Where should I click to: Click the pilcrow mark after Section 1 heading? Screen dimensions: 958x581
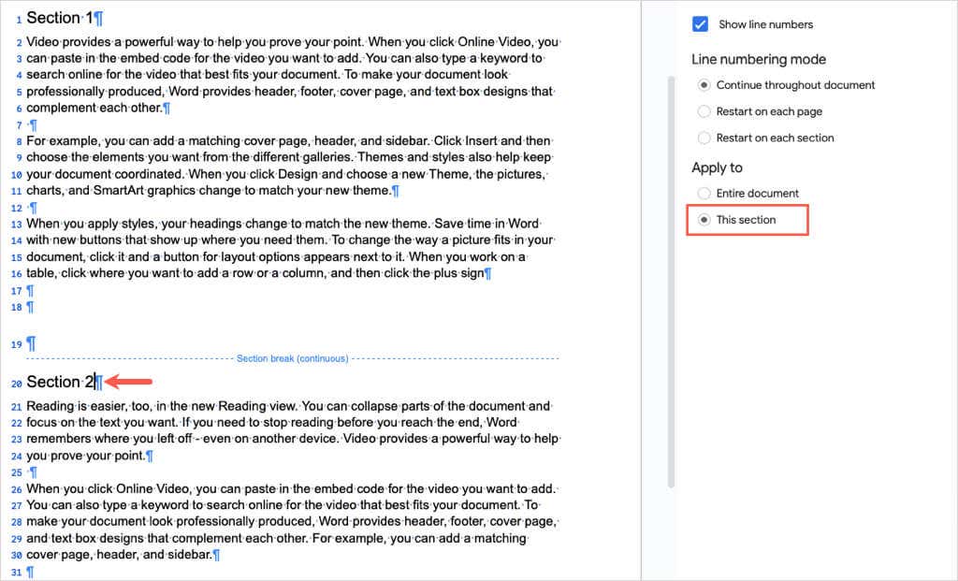96,17
